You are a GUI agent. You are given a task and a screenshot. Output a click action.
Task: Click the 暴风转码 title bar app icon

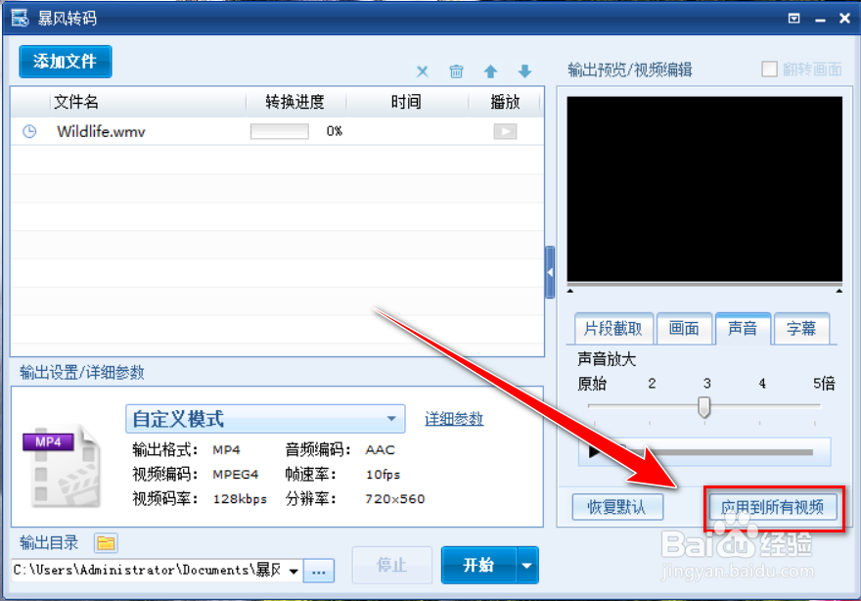pos(21,18)
